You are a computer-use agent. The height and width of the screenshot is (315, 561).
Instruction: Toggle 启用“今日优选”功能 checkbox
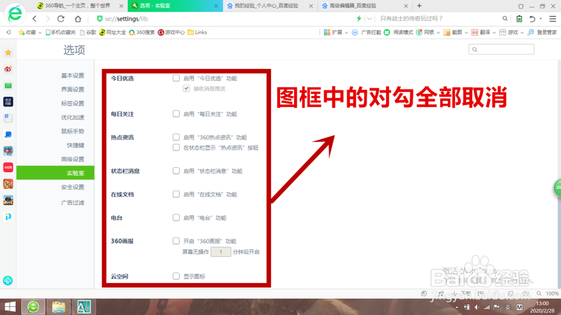pyautogui.click(x=176, y=78)
